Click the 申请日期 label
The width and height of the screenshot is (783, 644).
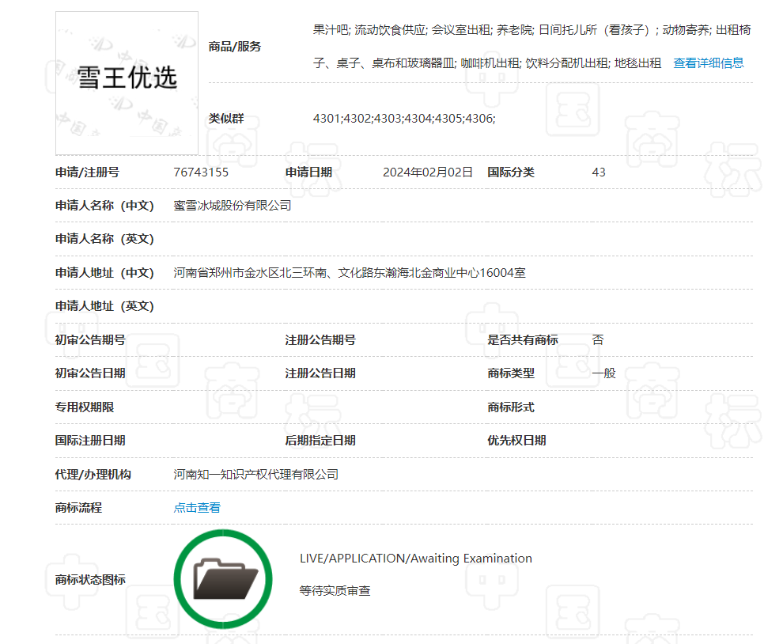click(x=308, y=172)
